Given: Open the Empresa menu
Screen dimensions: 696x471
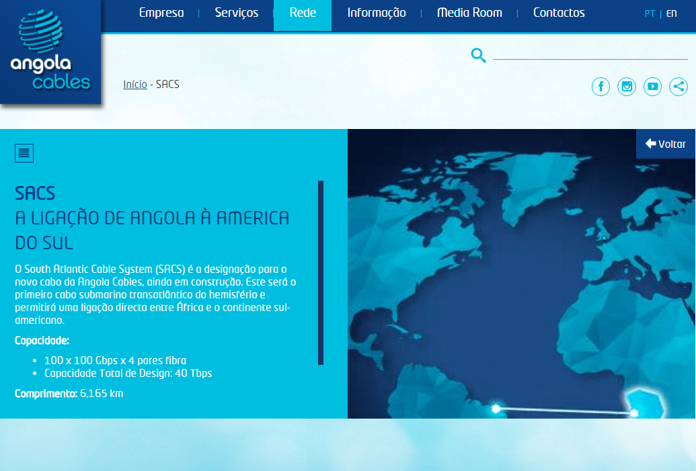Looking at the screenshot, I should pyautogui.click(x=161, y=12).
